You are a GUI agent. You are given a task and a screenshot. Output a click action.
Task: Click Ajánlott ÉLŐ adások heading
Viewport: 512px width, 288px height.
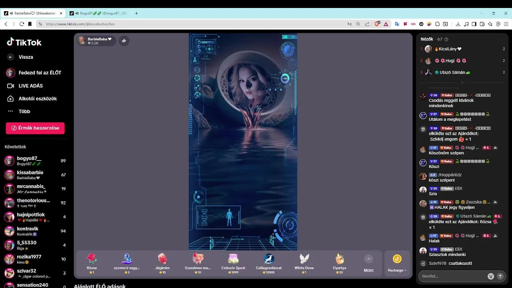(100, 286)
